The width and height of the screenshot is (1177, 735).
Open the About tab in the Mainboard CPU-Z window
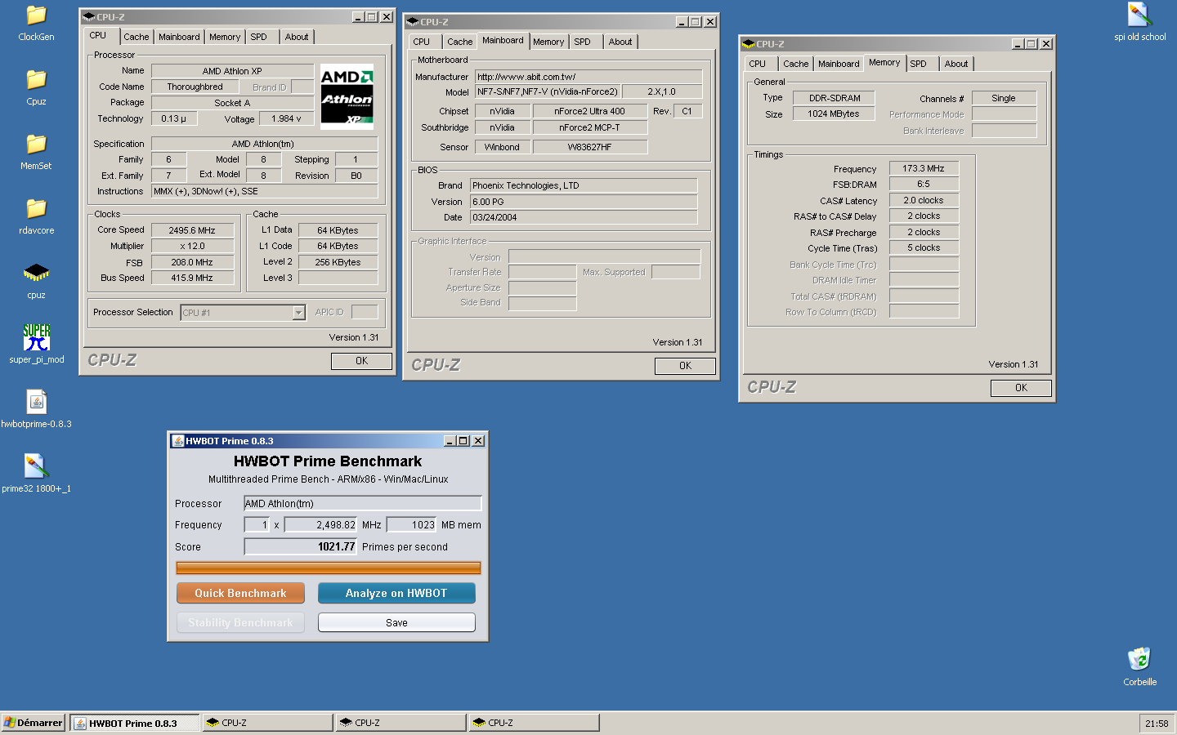click(620, 42)
